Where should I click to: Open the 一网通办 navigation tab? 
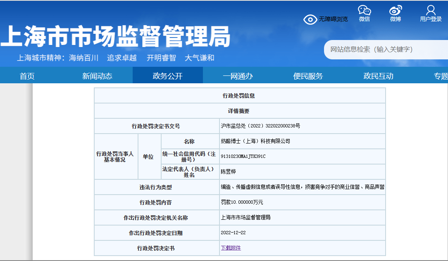pyautogui.click(x=238, y=76)
